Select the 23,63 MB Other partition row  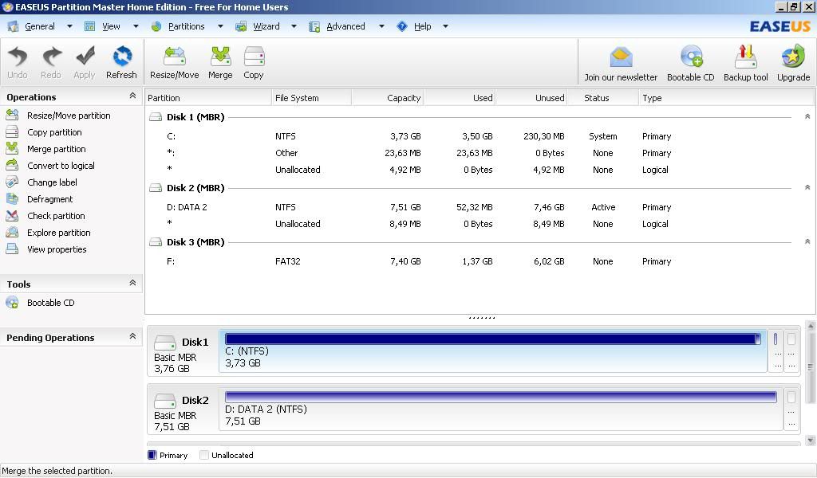(480, 153)
